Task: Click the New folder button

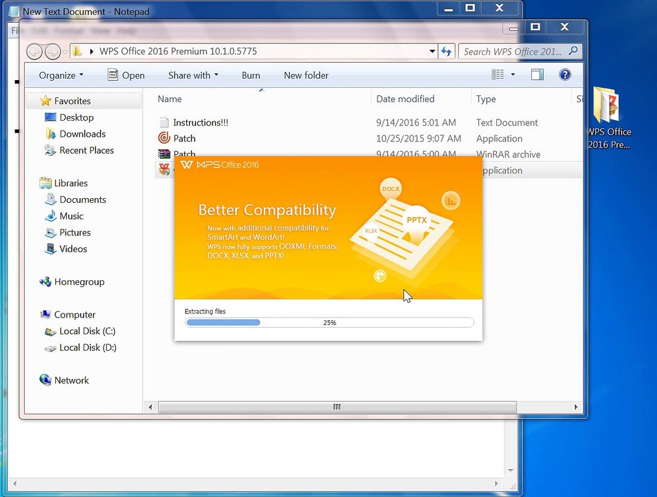Action: point(306,75)
